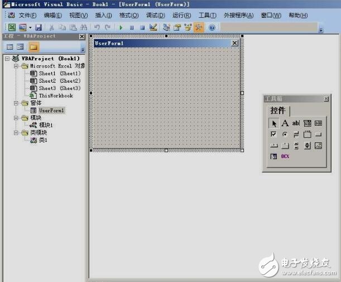Run the macro with the green play icon

tap(121, 27)
